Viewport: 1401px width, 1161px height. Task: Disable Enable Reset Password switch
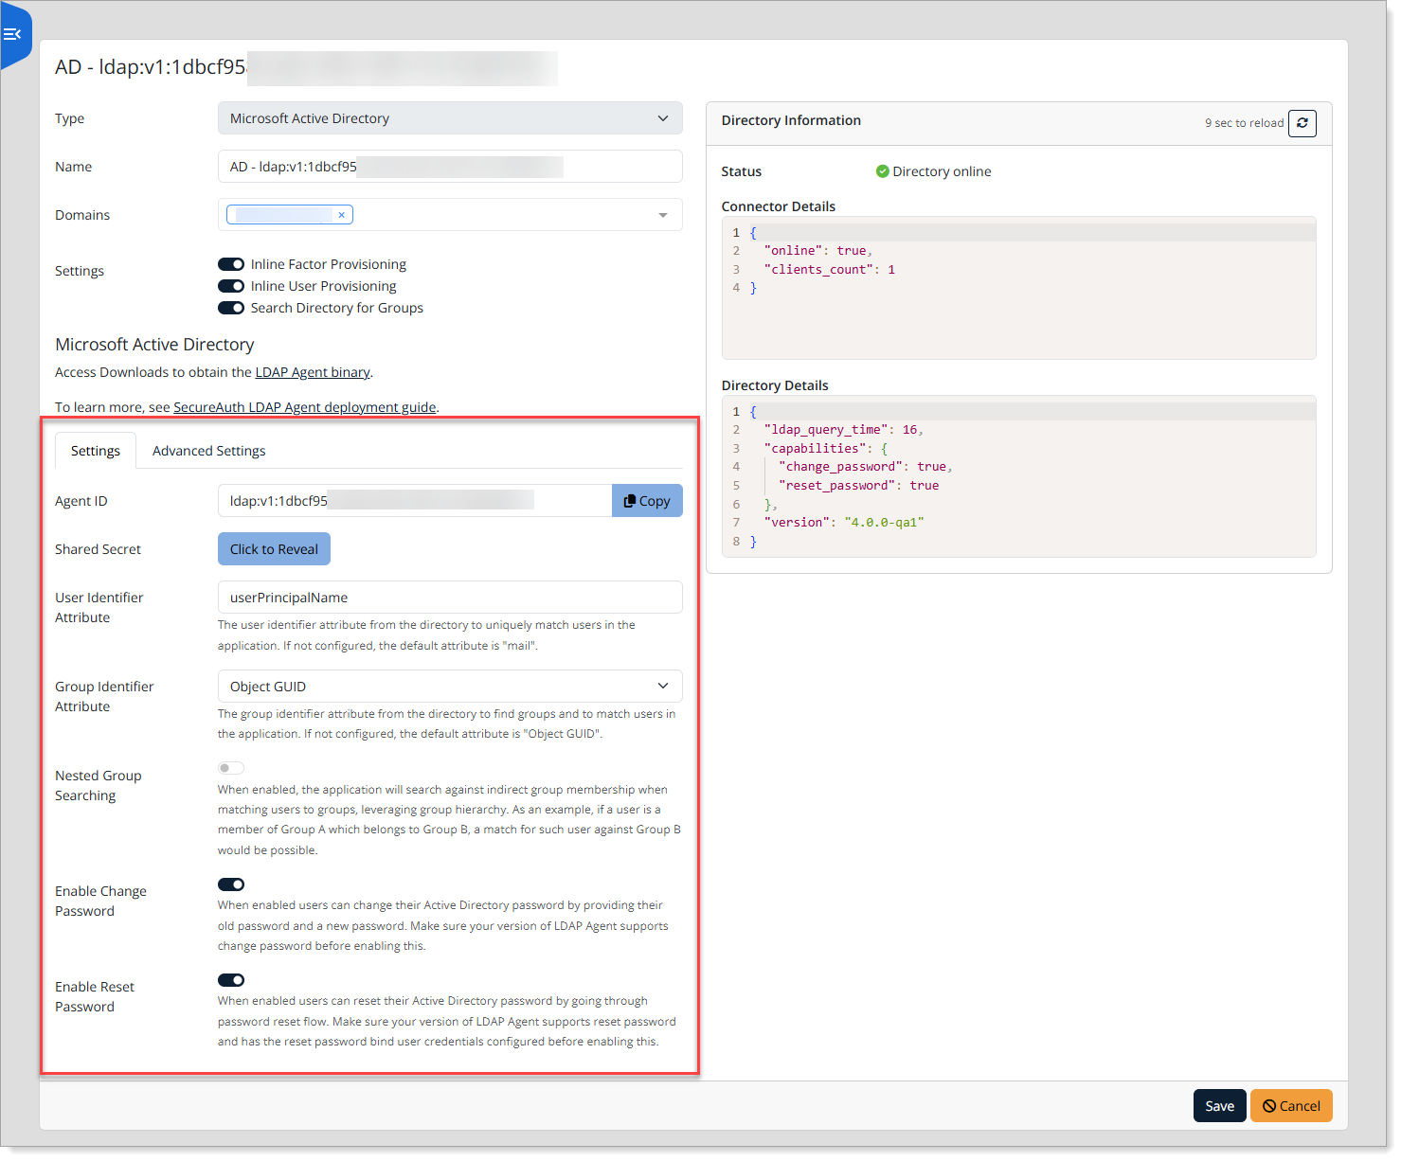(x=231, y=980)
